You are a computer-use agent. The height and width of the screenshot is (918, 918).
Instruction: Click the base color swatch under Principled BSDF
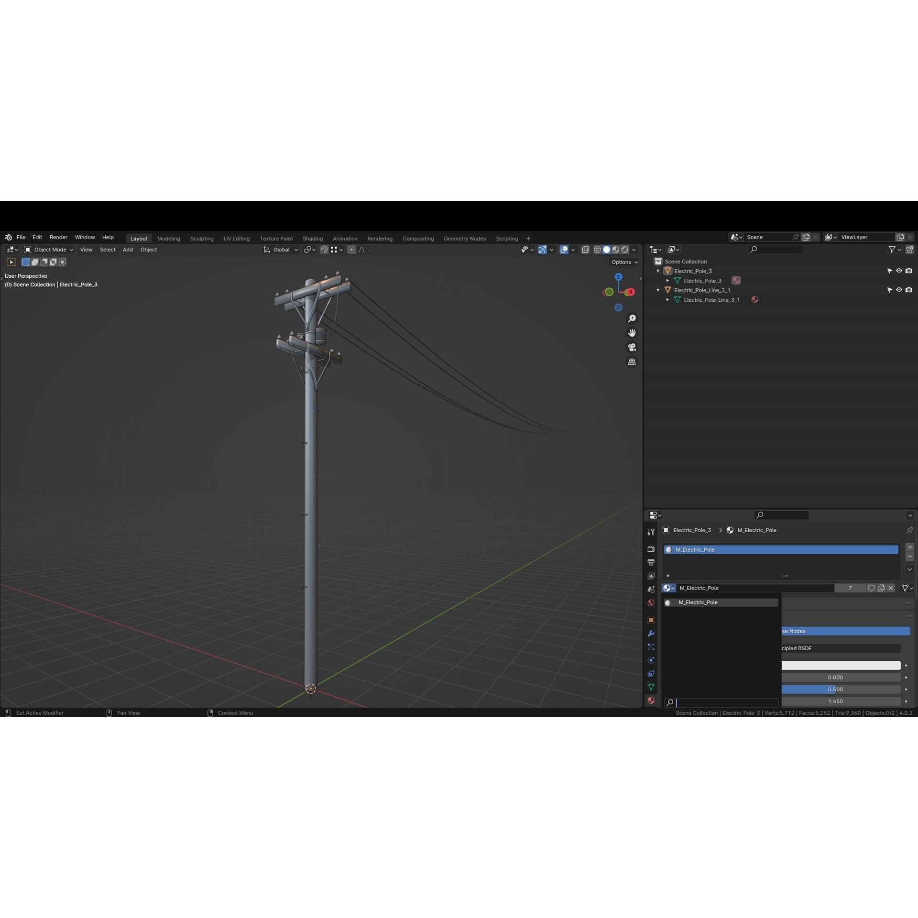(841, 666)
